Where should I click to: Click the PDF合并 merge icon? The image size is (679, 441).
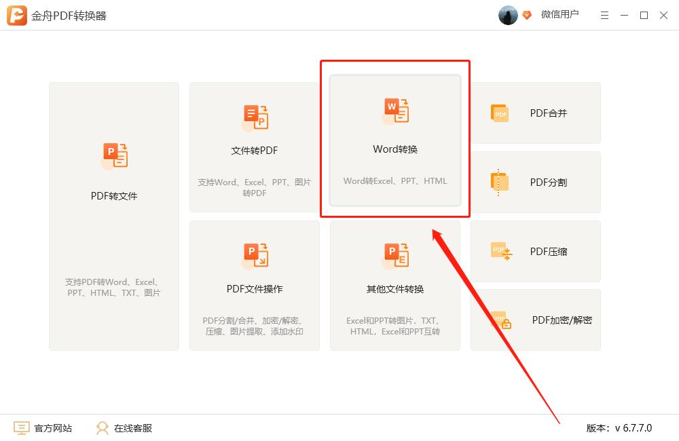click(500, 113)
